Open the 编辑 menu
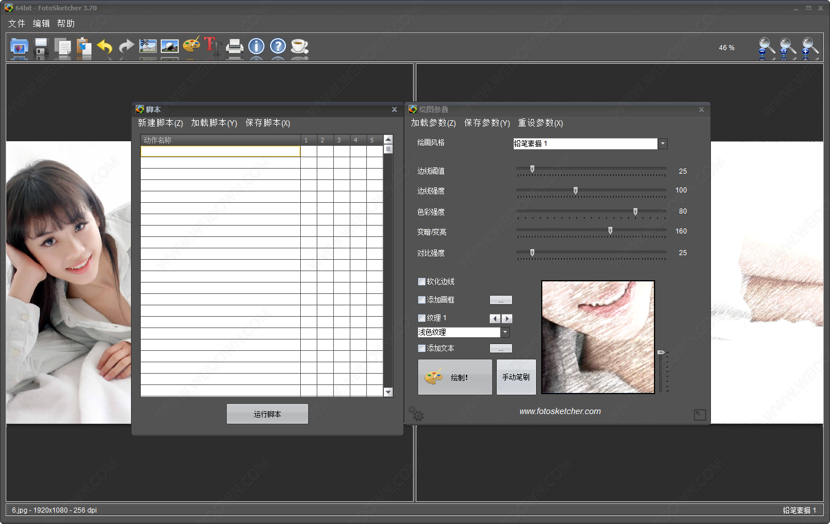 [41, 23]
